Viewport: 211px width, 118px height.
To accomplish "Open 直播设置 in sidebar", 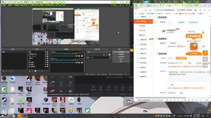I will point(142,30).
